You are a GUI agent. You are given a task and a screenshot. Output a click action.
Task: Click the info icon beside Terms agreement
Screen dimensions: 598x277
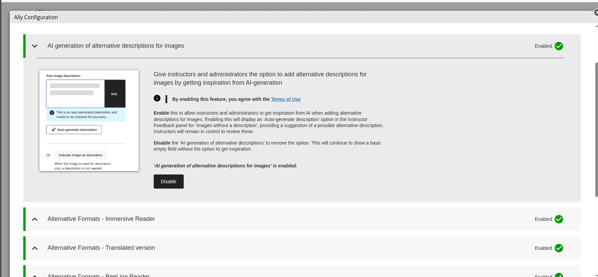tap(157, 98)
